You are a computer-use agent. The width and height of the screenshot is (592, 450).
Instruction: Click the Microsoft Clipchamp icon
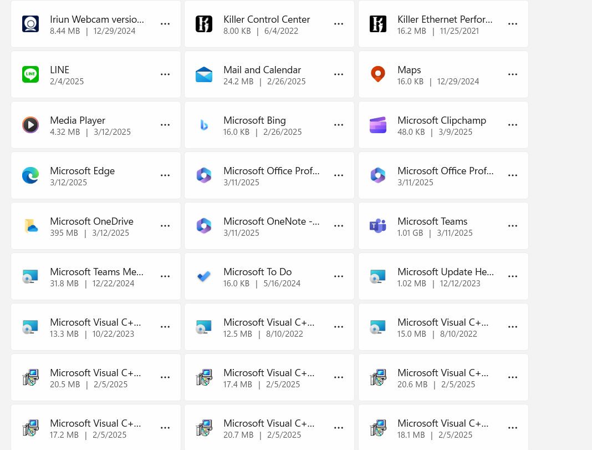pyautogui.click(x=378, y=125)
